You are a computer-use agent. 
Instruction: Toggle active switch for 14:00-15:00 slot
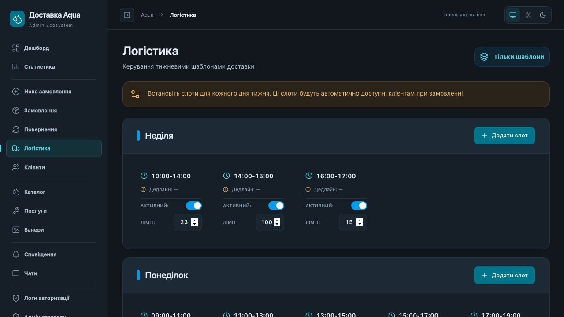pos(276,206)
